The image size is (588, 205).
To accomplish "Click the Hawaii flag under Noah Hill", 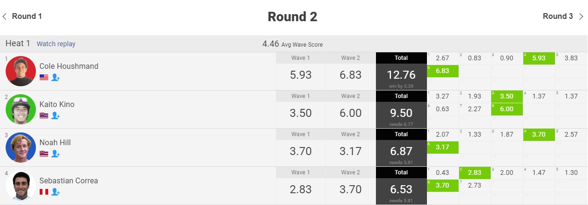I will click(x=44, y=154).
